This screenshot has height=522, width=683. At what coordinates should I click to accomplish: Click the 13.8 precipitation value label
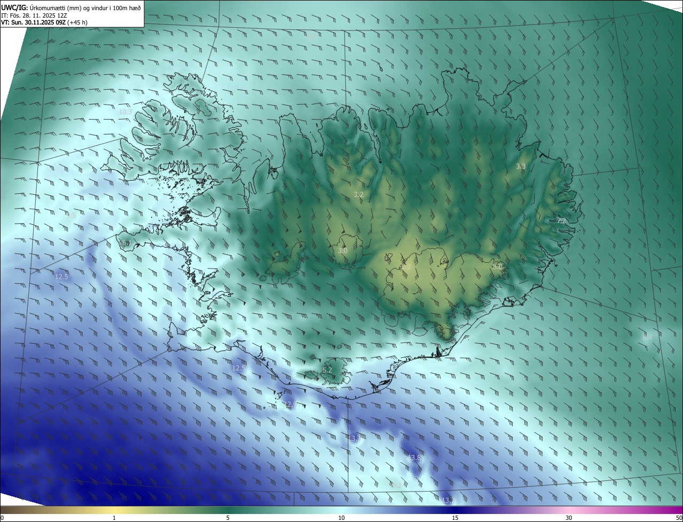pos(414,458)
